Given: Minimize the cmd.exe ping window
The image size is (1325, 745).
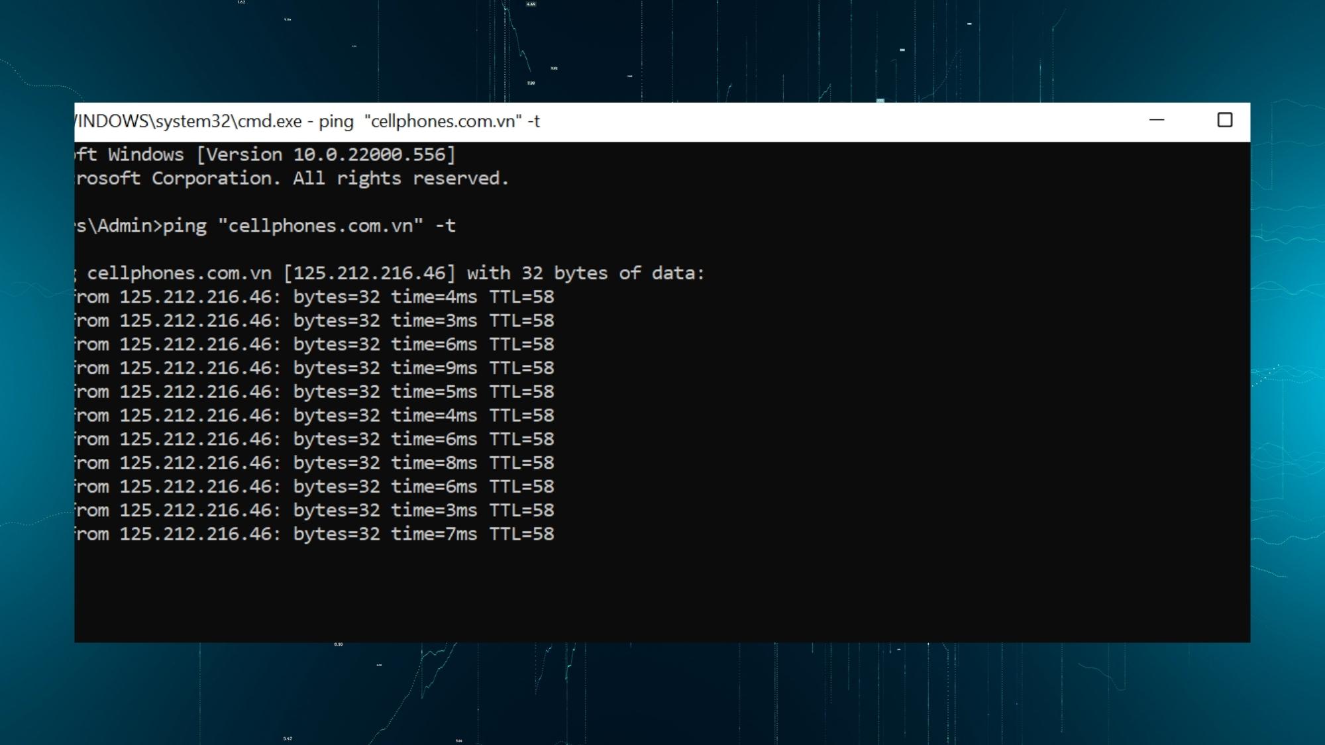Looking at the screenshot, I should click(x=1157, y=121).
